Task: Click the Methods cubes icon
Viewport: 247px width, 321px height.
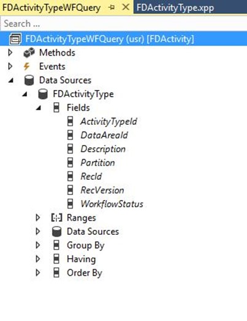Action: click(29, 53)
